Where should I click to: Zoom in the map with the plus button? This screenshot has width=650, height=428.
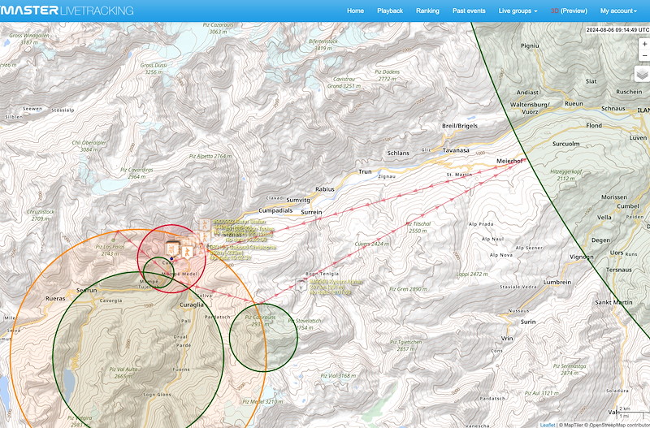coord(644,44)
